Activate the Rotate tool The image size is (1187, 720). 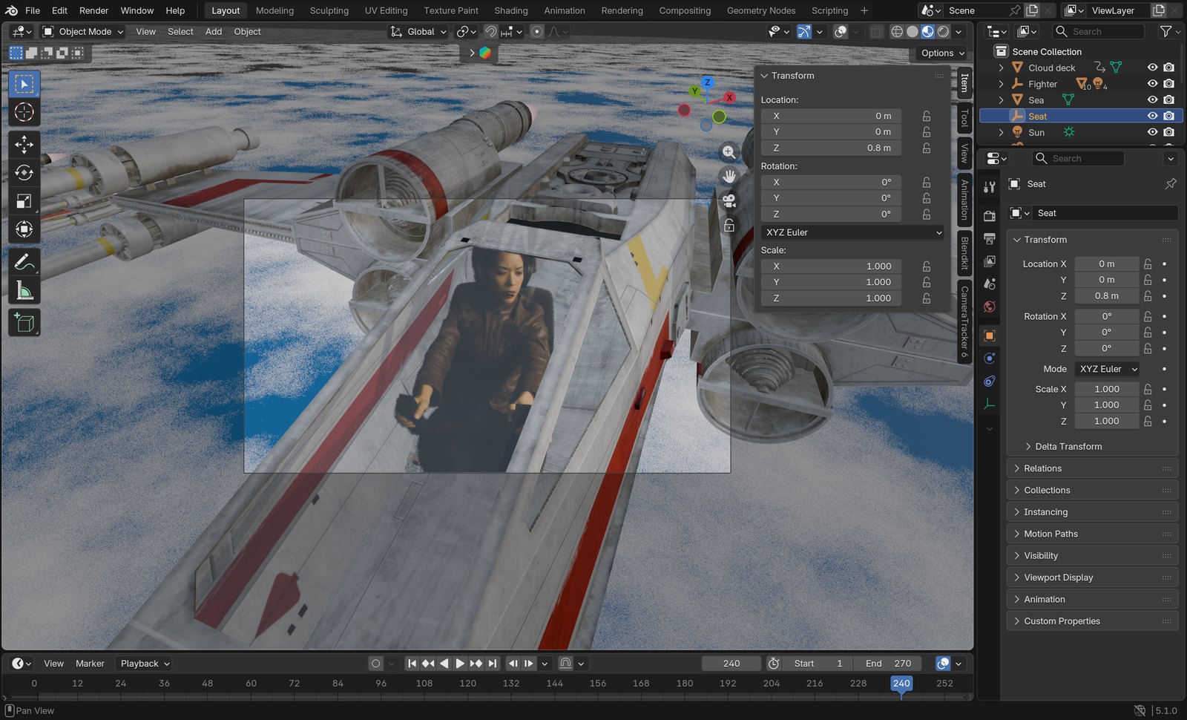point(24,172)
